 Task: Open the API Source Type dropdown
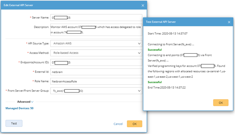pyautogui.click(x=96, y=43)
